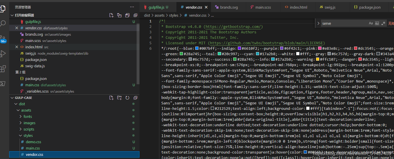This screenshot has height=159, width=394.
Task: Select package.json listed under 第 2 组
Action: tap(36, 78)
